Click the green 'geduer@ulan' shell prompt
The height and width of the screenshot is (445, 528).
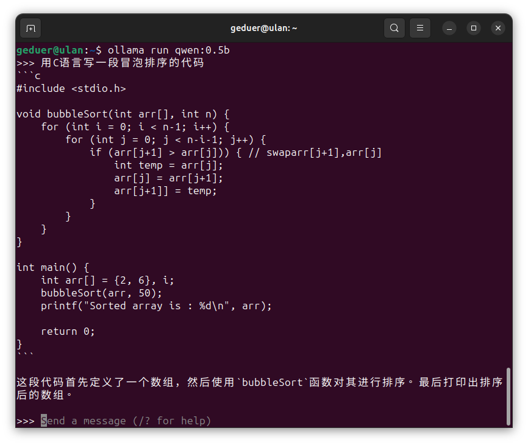50,51
